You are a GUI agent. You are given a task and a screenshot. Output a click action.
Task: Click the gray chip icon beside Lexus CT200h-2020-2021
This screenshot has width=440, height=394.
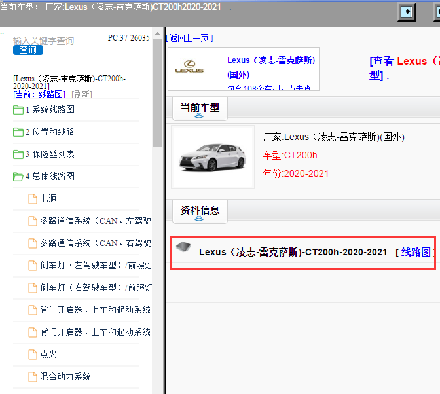[x=183, y=247]
